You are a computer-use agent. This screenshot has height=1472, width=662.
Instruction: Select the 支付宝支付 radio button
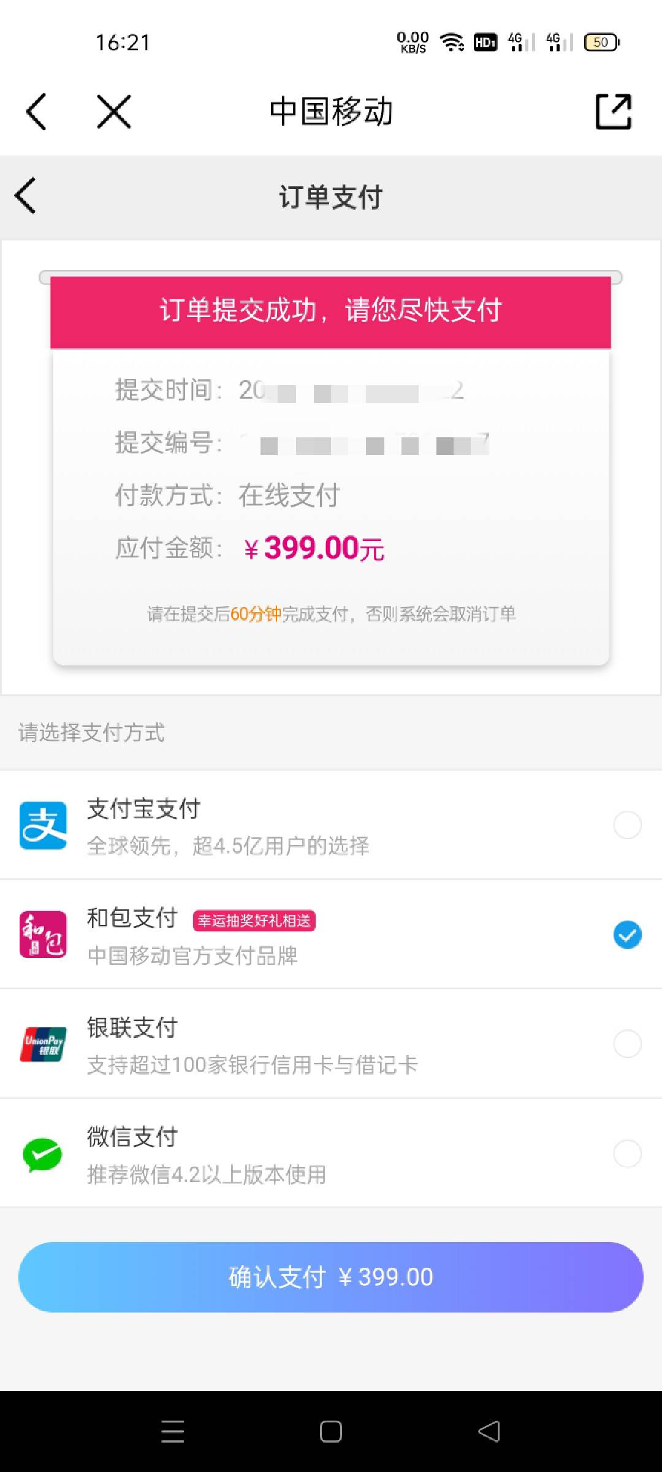(627, 825)
